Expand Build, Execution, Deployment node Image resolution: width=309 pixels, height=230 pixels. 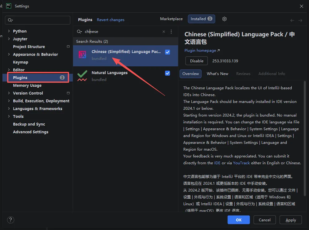click(9, 101)
